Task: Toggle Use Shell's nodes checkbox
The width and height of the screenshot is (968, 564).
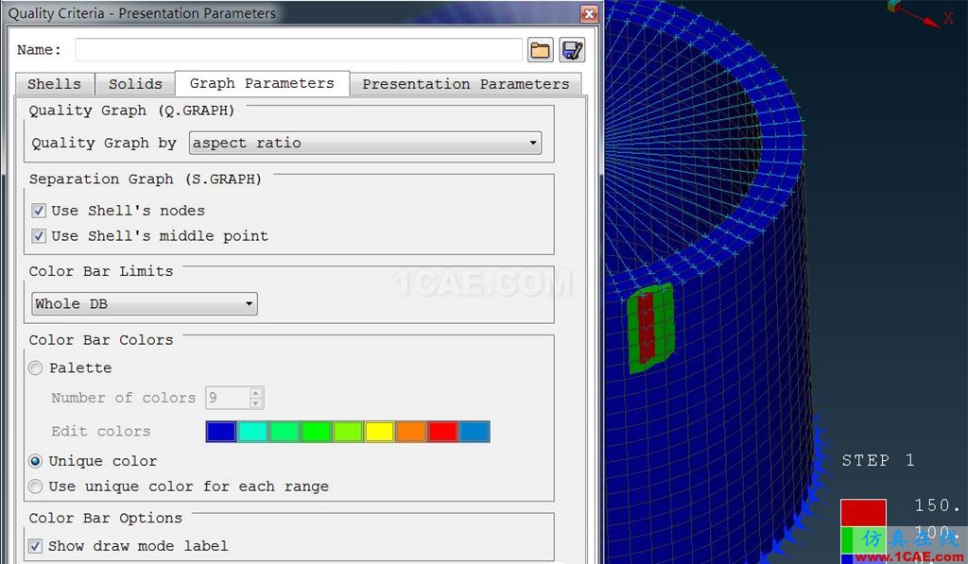Action: (39, 211)
